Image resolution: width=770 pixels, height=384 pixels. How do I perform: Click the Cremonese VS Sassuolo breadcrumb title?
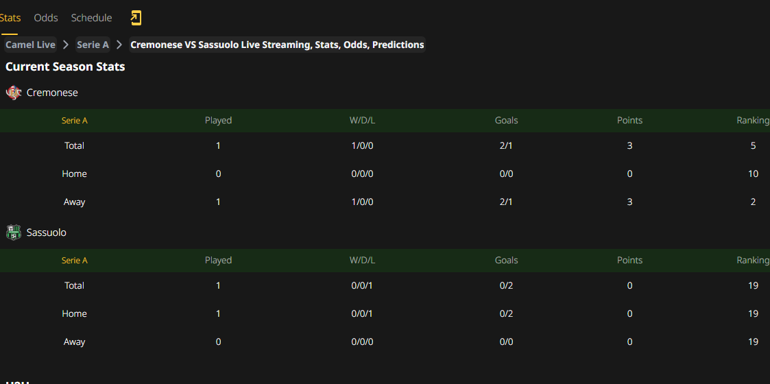pyautogui.click(x=277, y=45)
